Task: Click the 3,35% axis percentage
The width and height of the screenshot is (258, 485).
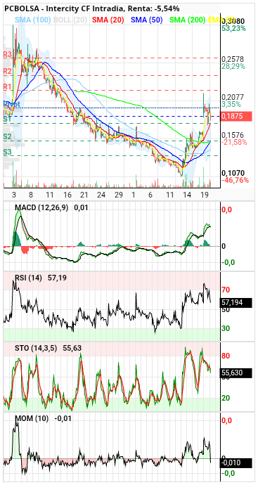Action: (x=231, y=104)
